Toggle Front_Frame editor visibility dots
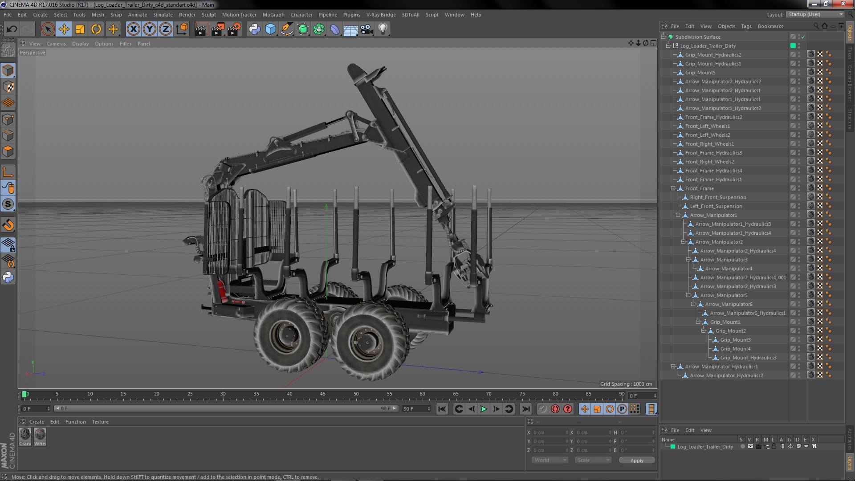 pos(799,188)
